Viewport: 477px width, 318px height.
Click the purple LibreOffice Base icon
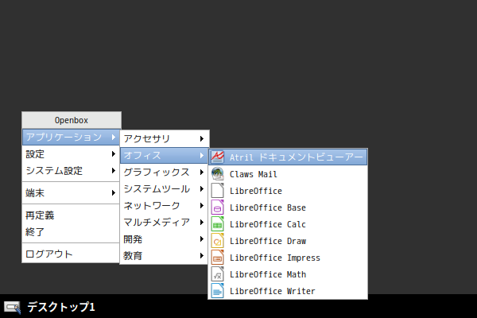tap(218, 207)
